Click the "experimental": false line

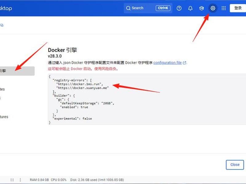click(x=72, y=119)
